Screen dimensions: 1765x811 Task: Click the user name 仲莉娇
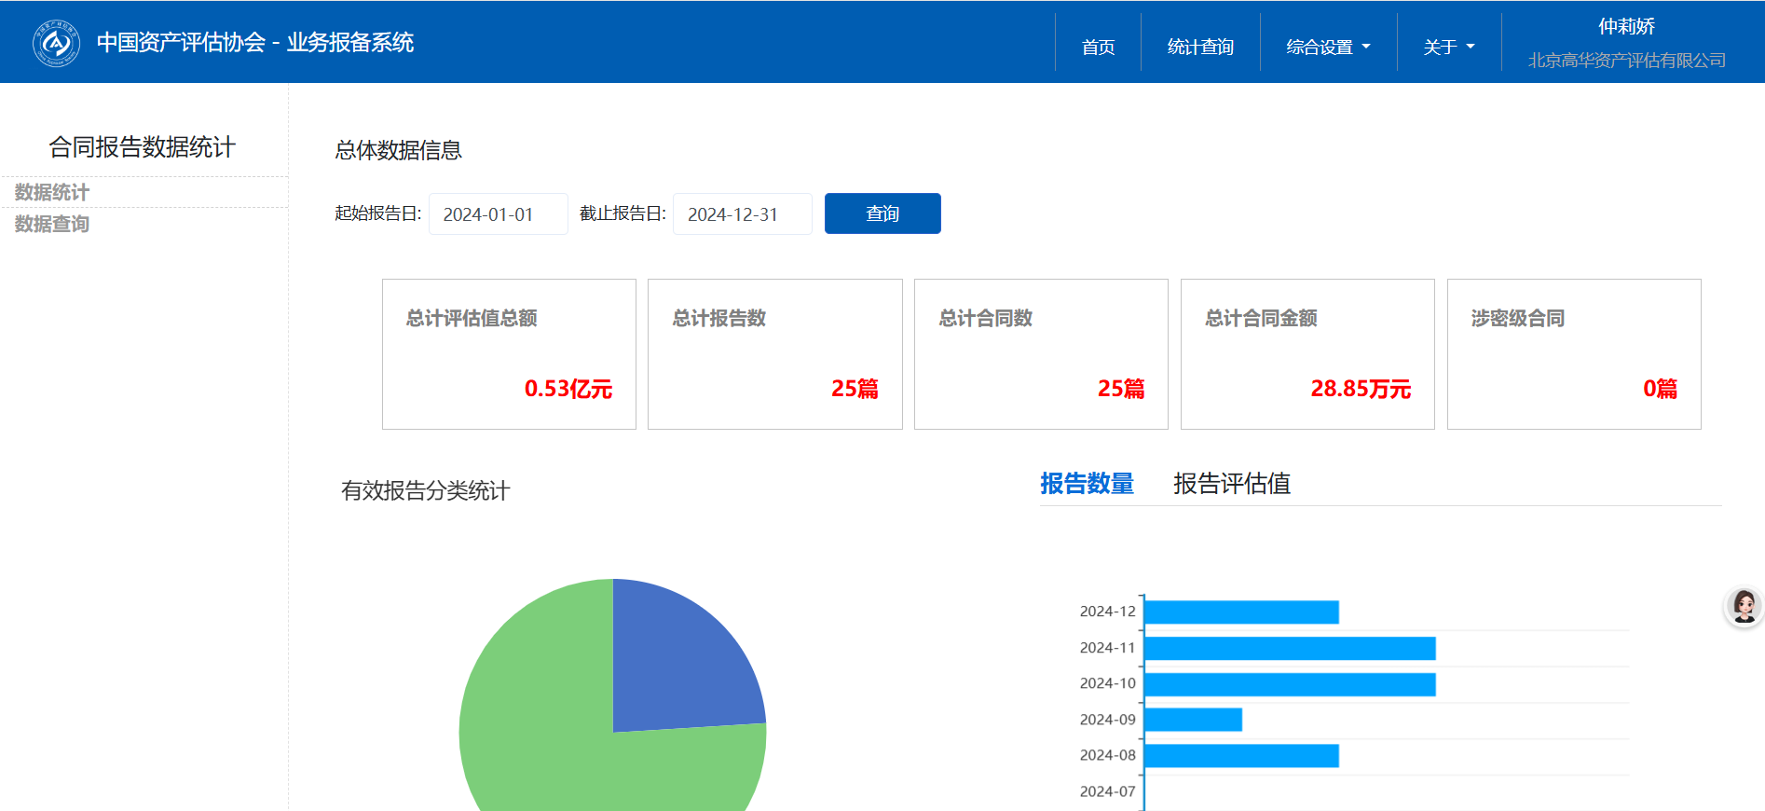coord(1626,27)
